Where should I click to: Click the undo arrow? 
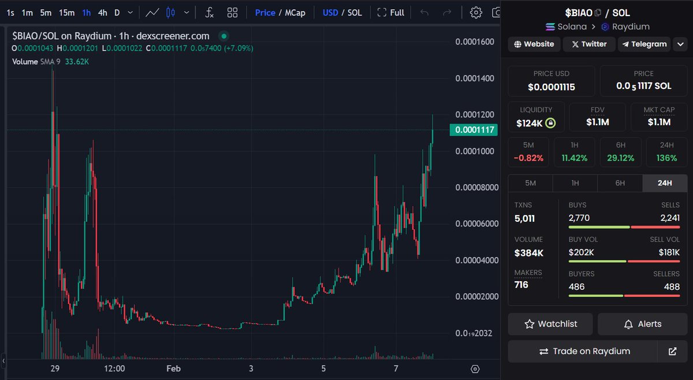tap(424, 12)
